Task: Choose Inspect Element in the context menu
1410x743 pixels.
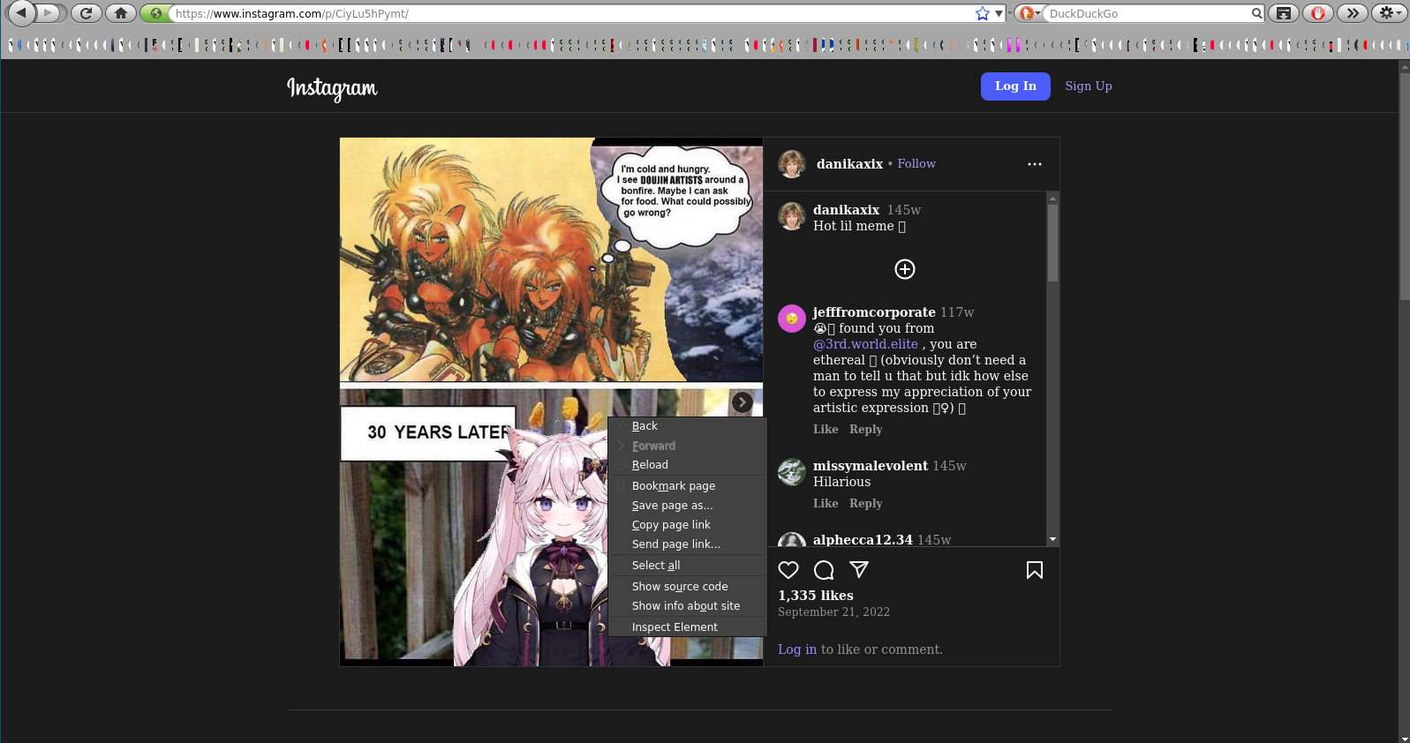Action: tap(687, 627)
